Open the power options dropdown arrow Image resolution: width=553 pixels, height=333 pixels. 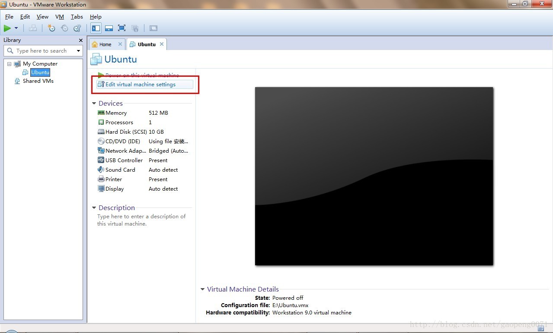16,28
